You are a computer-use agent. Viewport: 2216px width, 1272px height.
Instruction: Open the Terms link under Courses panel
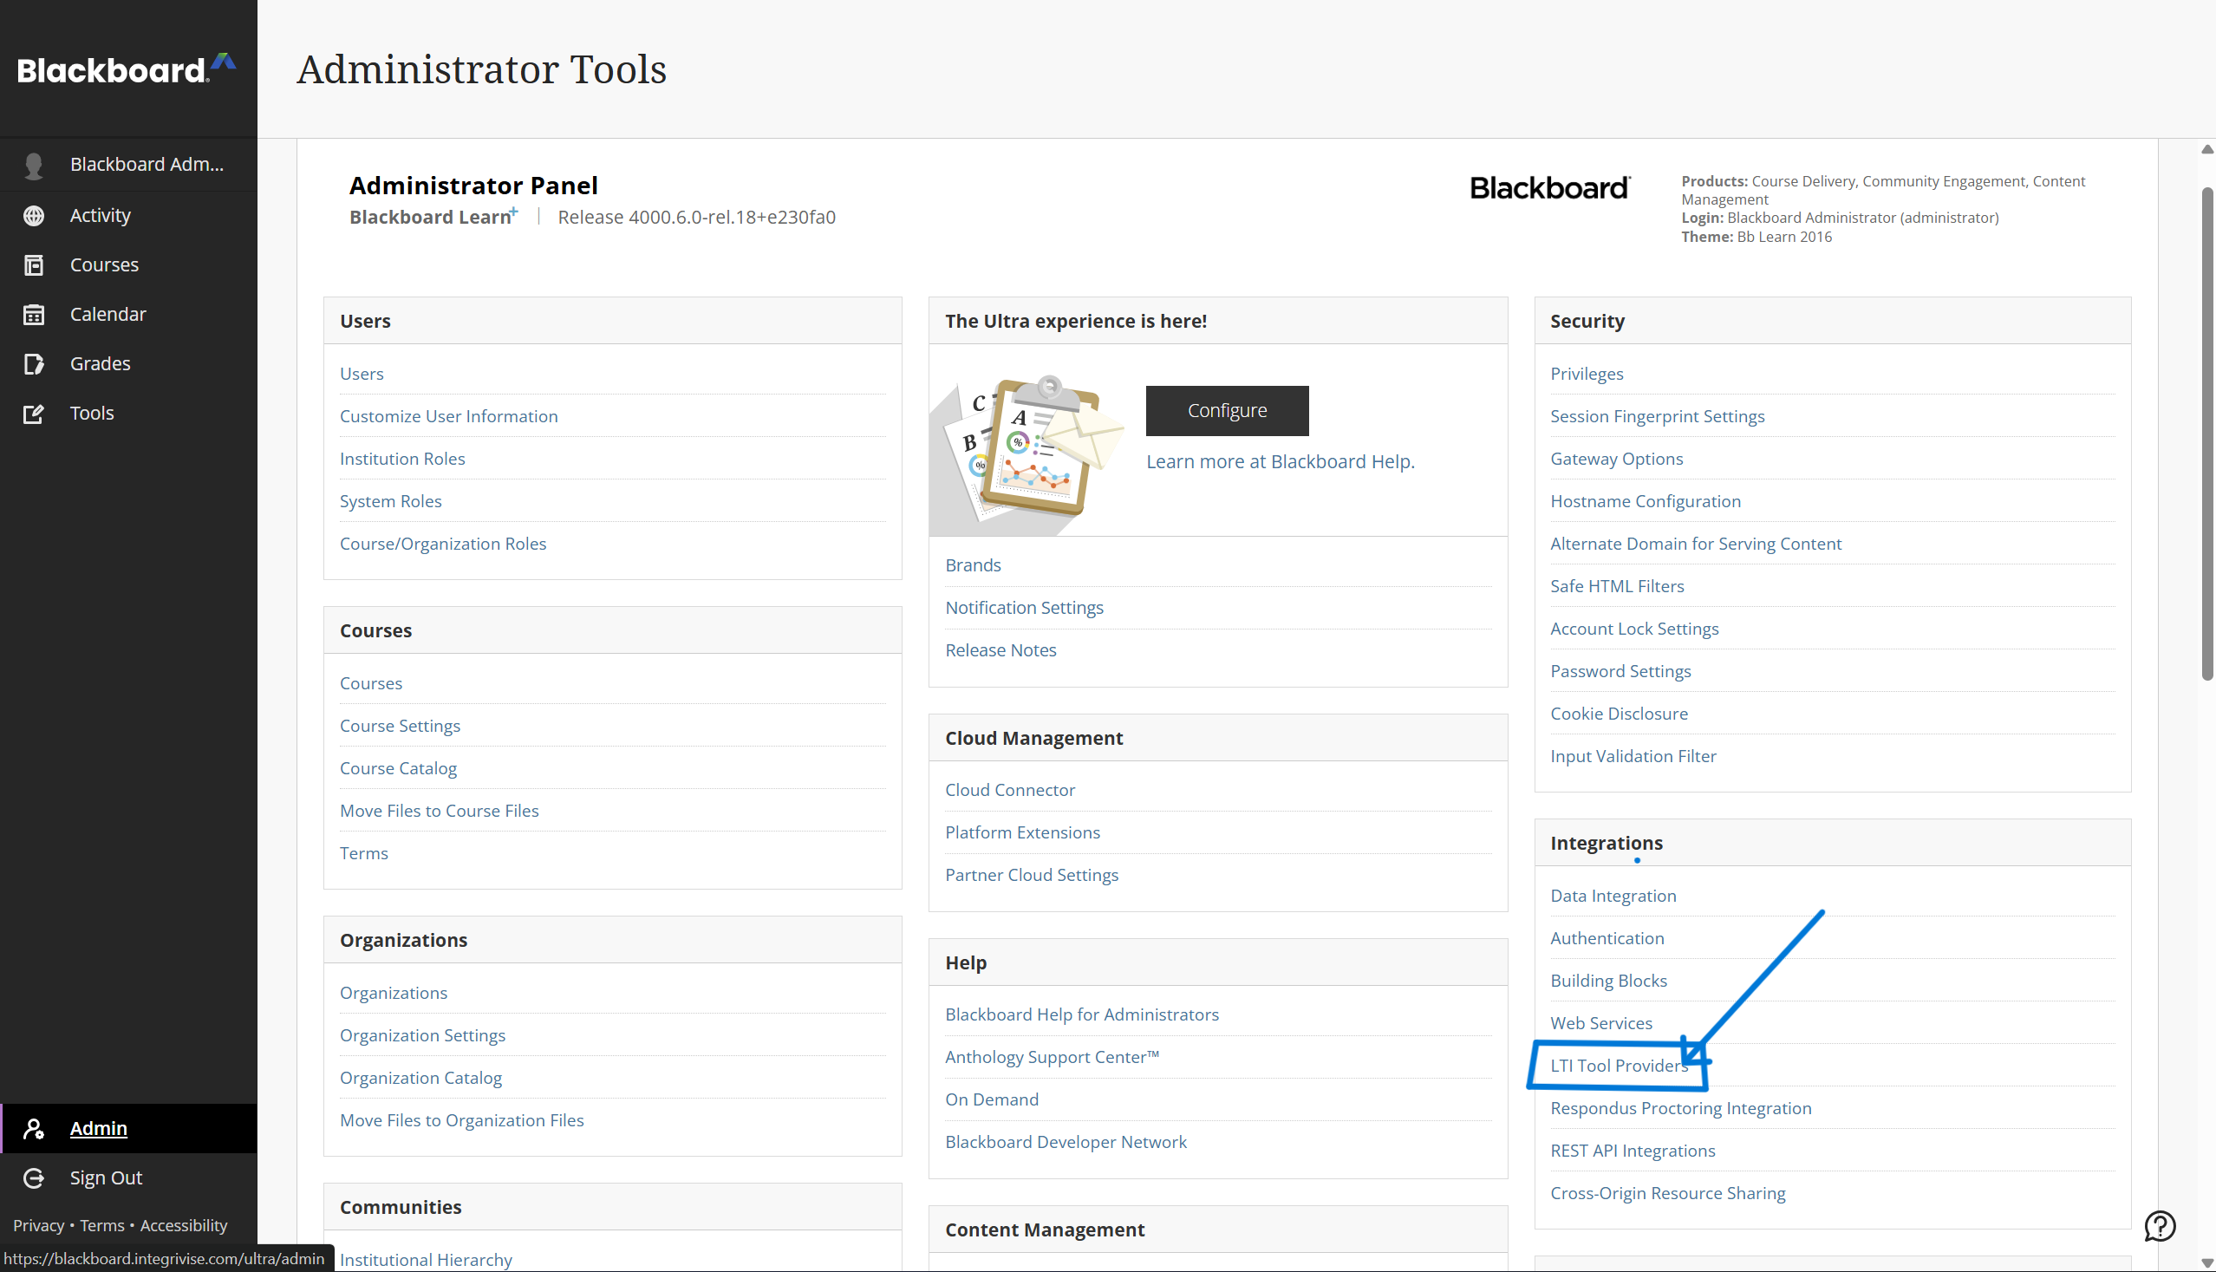click(x=363, y=853)
